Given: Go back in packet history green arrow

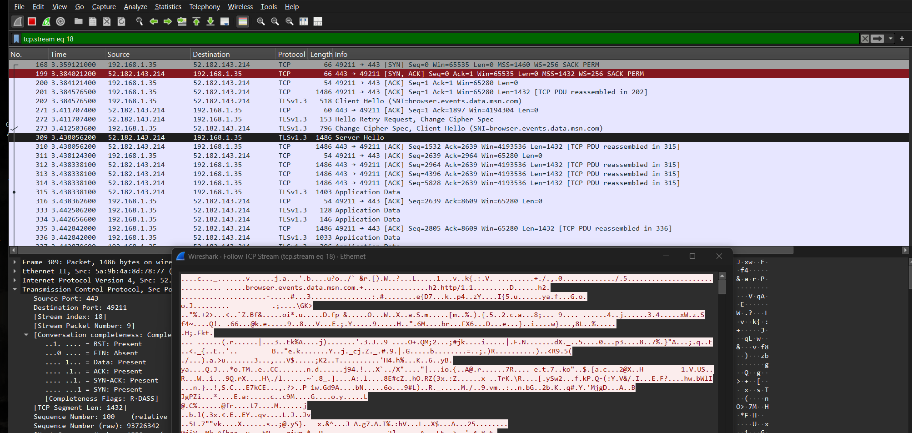Looking at the screenshot, I should click(x=154, y=21).
